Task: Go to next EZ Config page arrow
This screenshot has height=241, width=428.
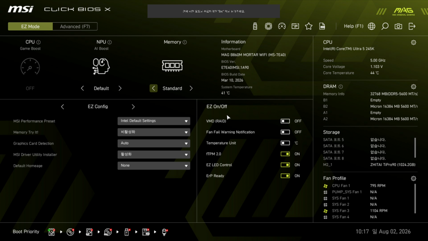Action: click(x=133, y=106)
